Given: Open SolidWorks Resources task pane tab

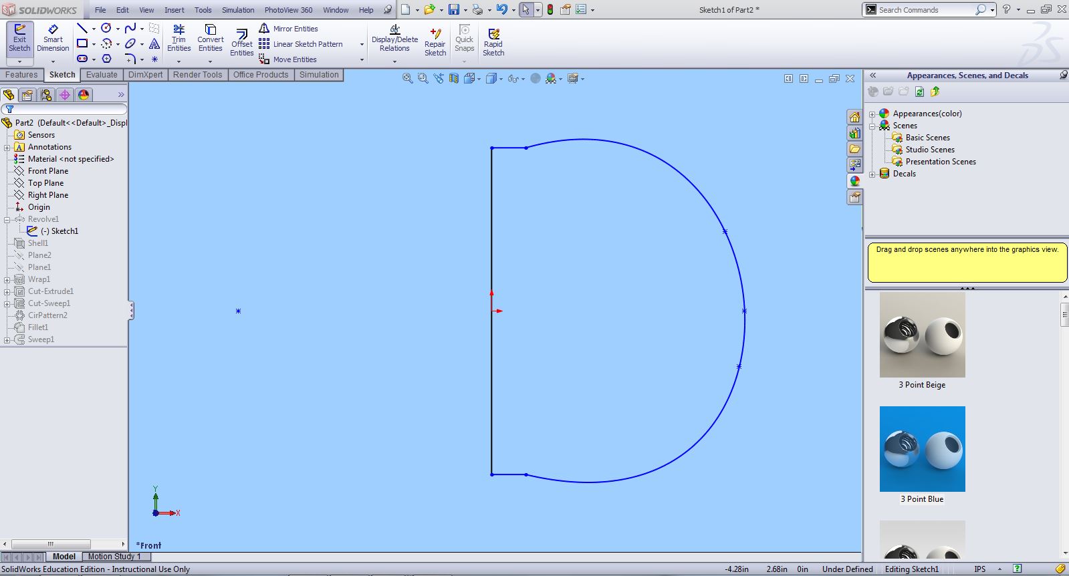Looking at the screenshot, I should click(x=854, y=117).
